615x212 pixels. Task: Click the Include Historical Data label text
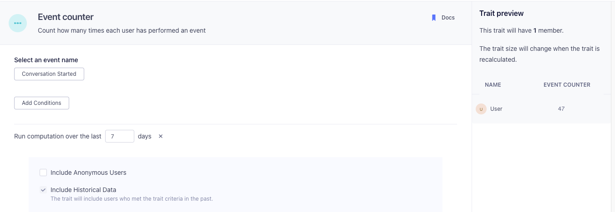(83, 190)
